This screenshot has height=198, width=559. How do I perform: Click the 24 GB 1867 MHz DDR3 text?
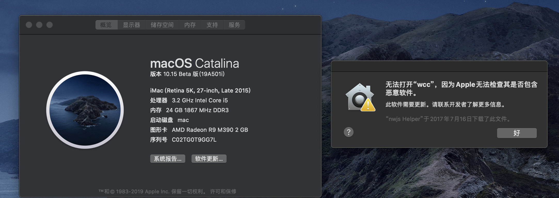197,110
